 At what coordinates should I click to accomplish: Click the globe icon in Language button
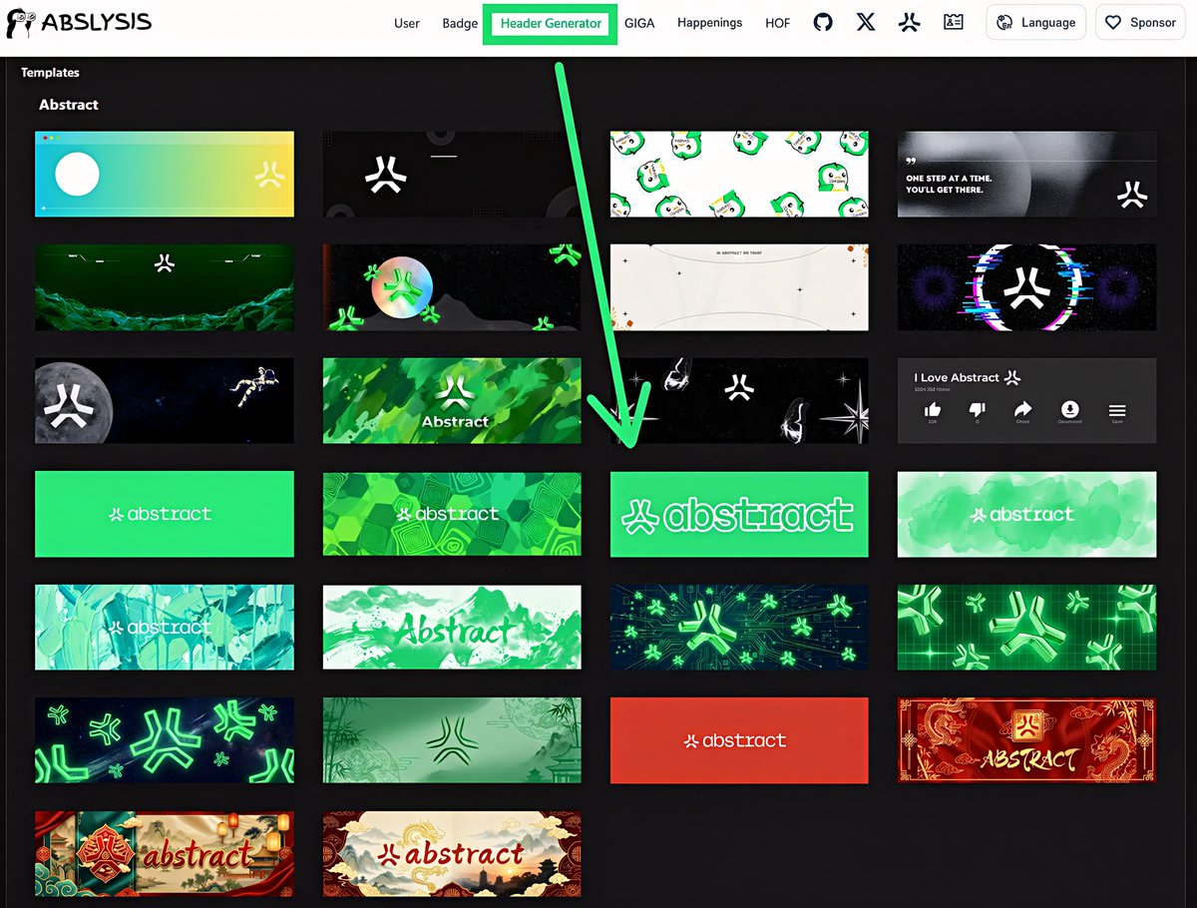point(1005,23)
